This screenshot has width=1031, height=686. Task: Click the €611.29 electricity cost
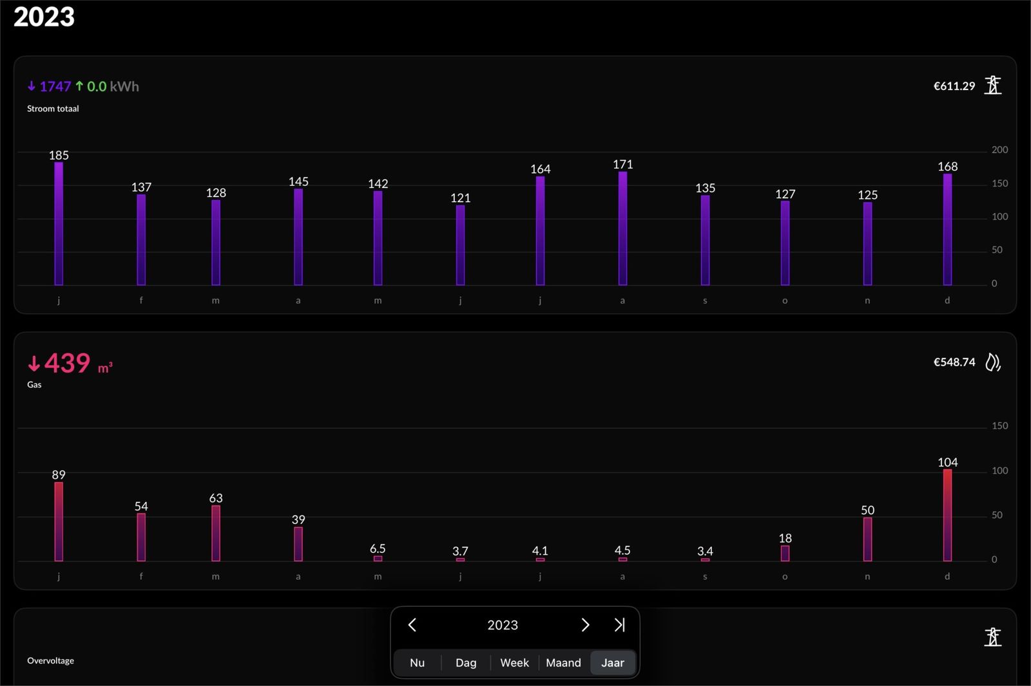tap(954, 86)
